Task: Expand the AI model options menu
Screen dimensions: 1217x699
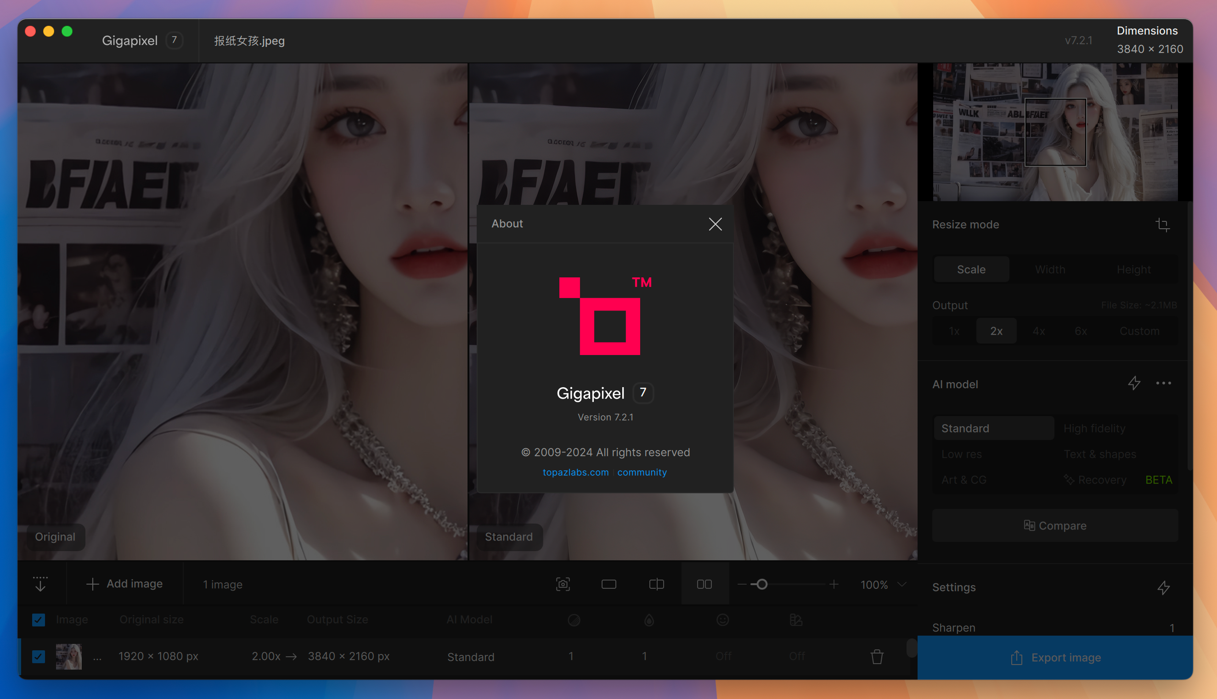Action: coord(1164,384)
